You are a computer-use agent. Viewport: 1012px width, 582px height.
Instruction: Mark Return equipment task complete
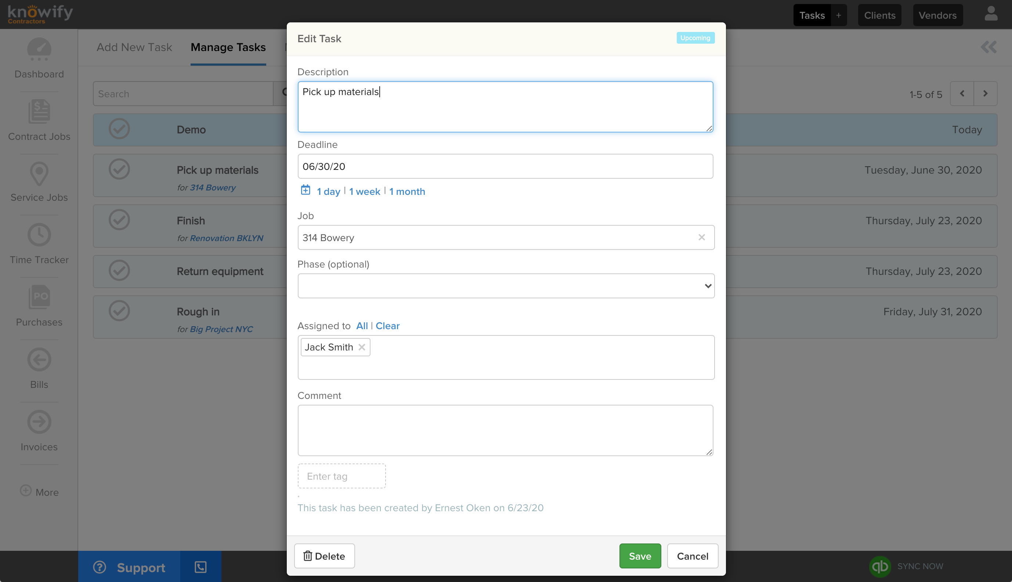(119, 270)
